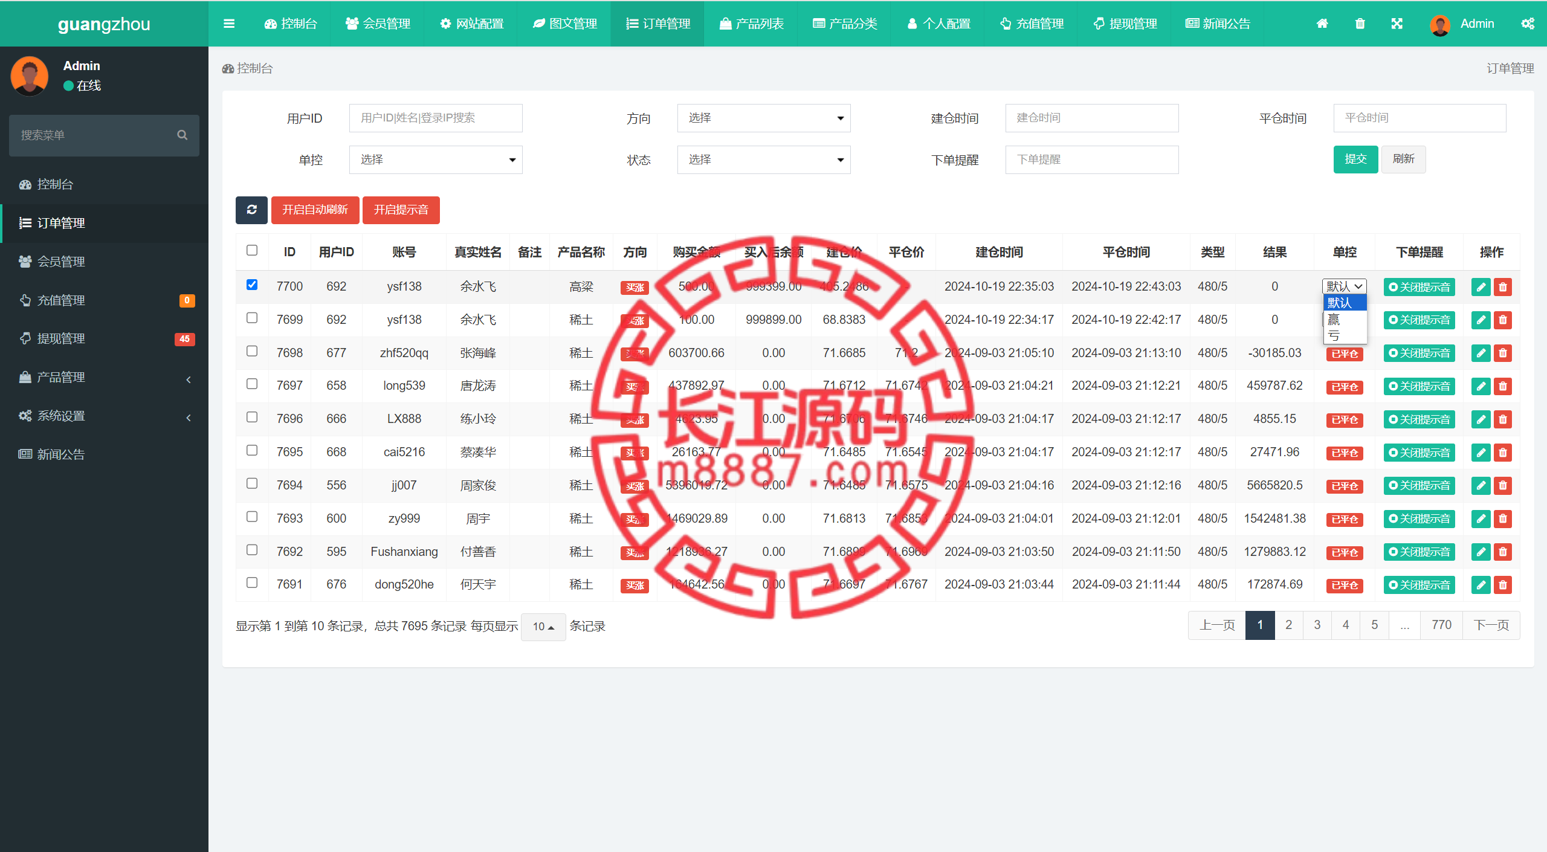Viewport: 1547px width, 852px height.
Task: Toggle the select-all checkbox in table header
Action: (x=252, y=250)
